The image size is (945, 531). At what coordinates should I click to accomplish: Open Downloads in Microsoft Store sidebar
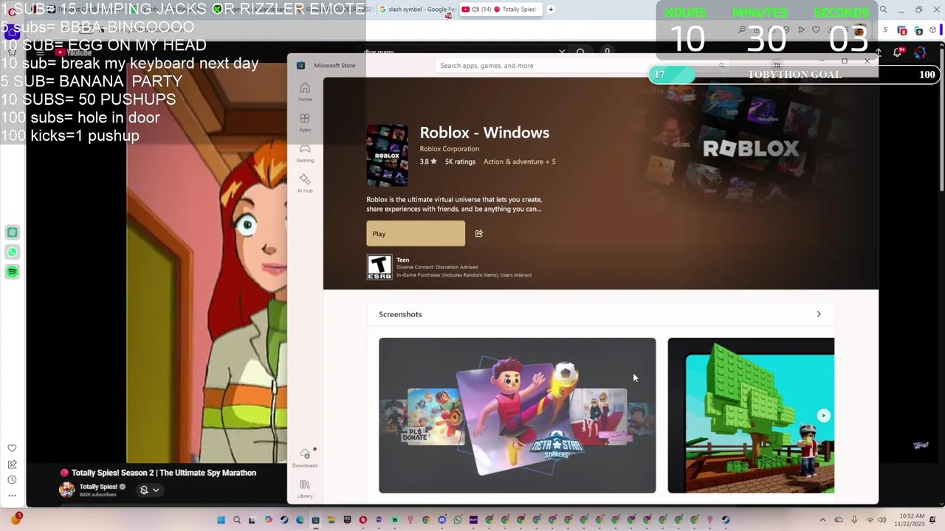pyautogui.click(x=305, y=458)
